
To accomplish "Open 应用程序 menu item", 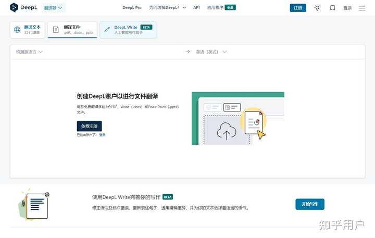I will (215, 8).
